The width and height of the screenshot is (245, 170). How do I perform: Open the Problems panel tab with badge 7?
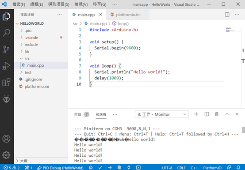tap(81, 114)
